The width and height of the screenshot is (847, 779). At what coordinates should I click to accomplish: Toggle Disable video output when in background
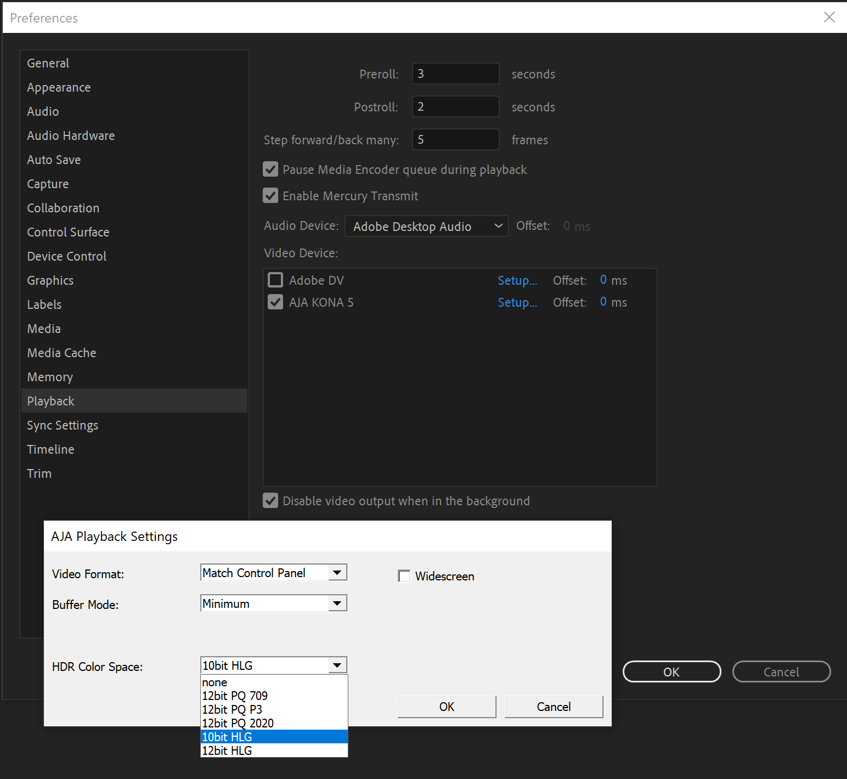point(270,500)
